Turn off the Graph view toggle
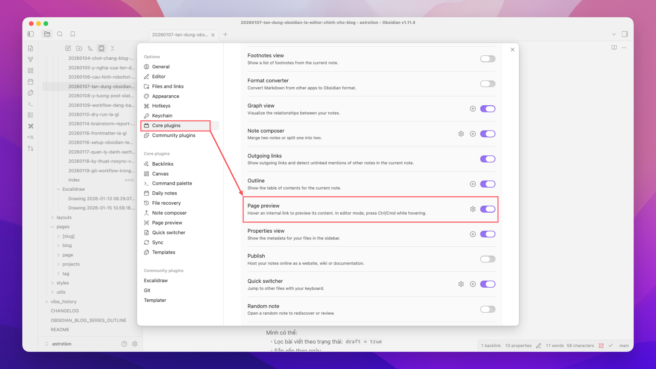Screen dimensions: 656x369 coord(488,109)
